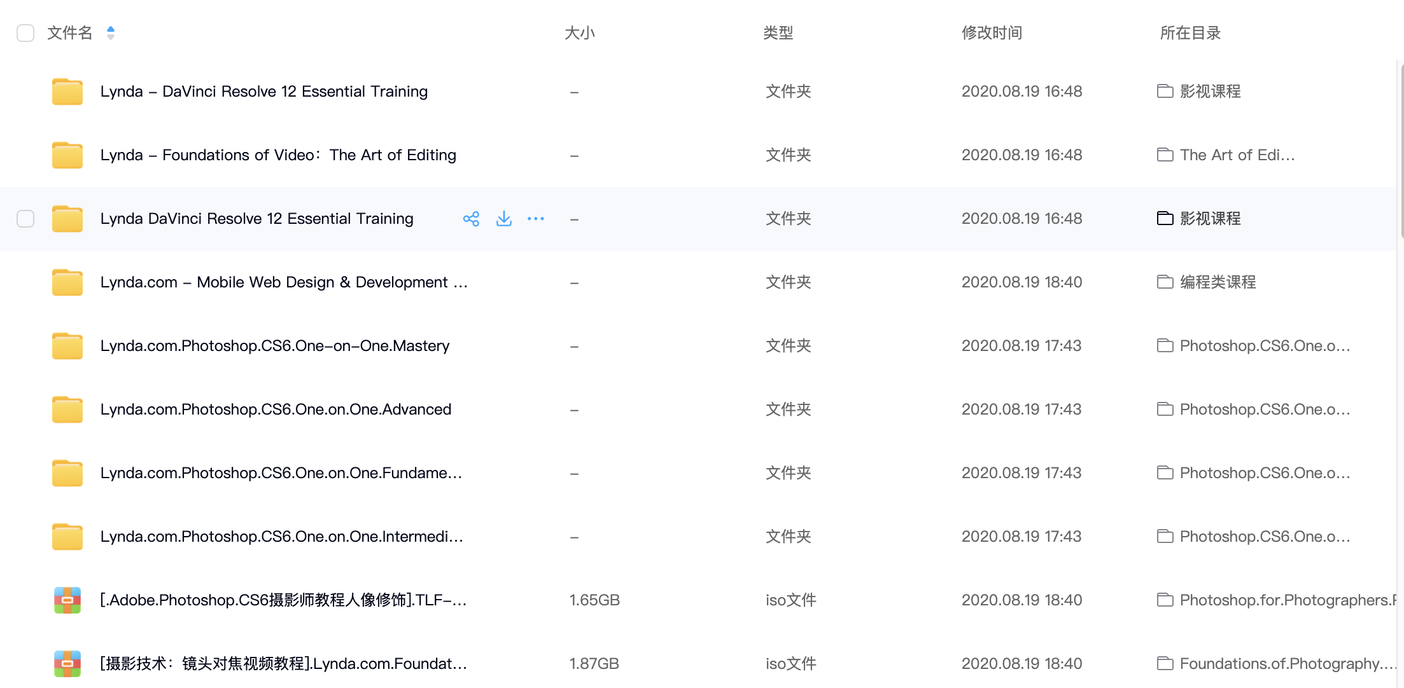The image size is (1404, 688).
Task: Click share icon on Lynda DaVinci Resolve row
Action: (x=471, y=219)
